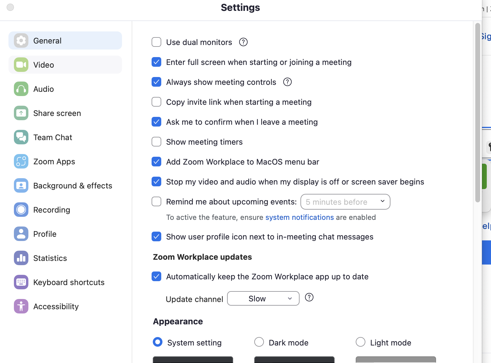
Task: Open the Recording settings icon
Action: (x=21, y=210)
